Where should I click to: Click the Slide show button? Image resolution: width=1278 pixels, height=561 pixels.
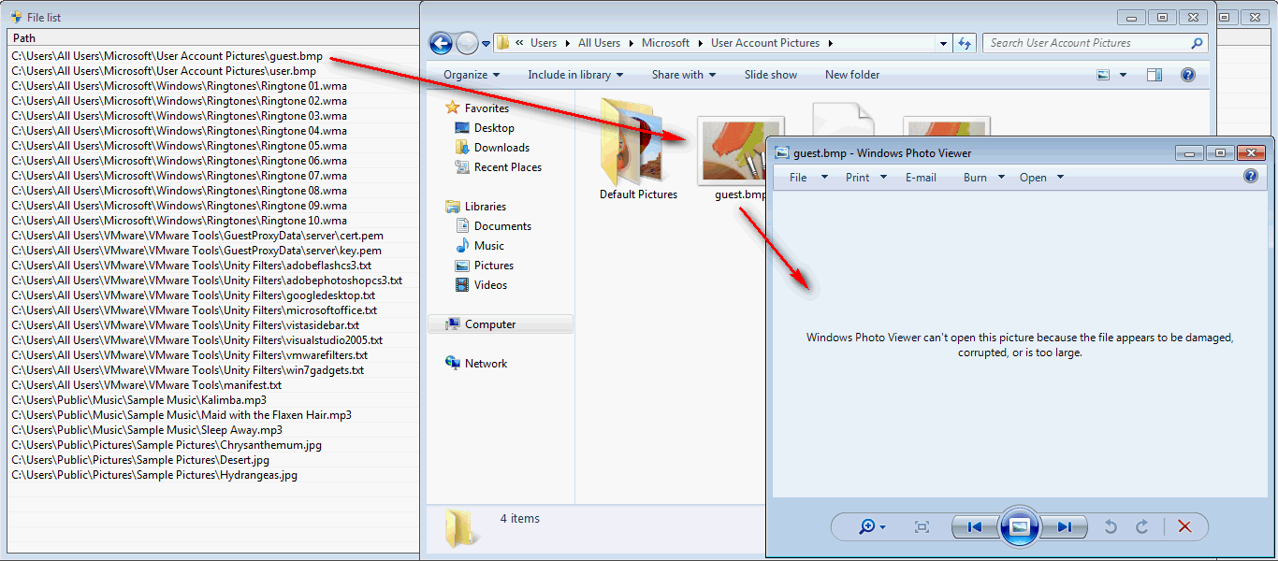point(771,75)
